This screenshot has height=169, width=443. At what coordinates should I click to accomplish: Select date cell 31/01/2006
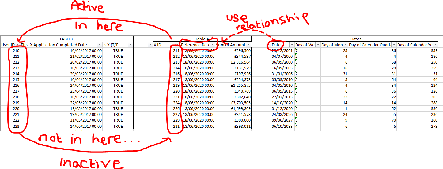coord(283,74)
